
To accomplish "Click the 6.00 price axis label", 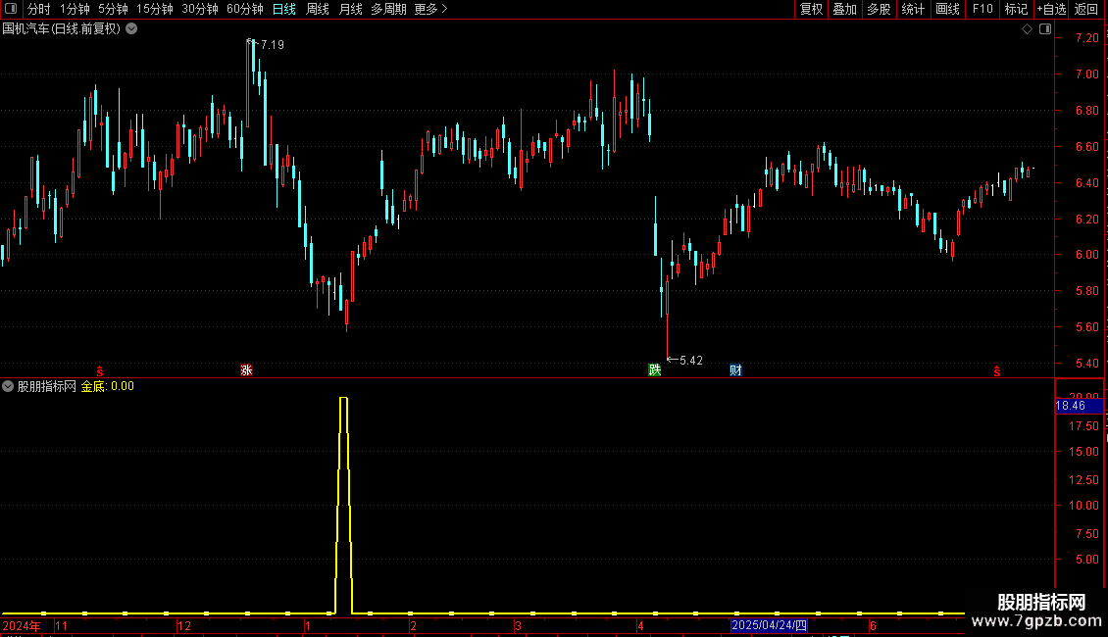I will 1086,255.
